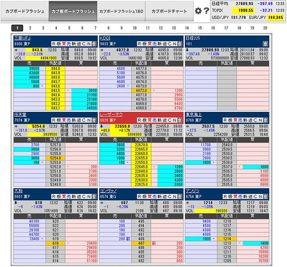Open the KDDI stock name link
Screen dimensions: 287x267
pos(105,38)
